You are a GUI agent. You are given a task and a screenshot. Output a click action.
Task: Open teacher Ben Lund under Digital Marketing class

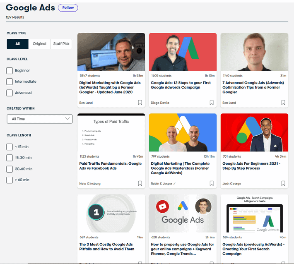pos(86,103)
